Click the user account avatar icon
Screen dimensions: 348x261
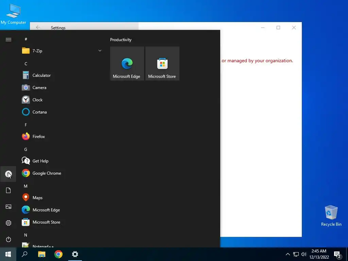point(8,174)
